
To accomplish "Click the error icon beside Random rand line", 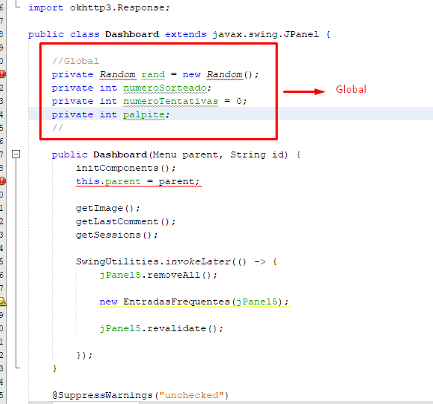I will 2,74.
